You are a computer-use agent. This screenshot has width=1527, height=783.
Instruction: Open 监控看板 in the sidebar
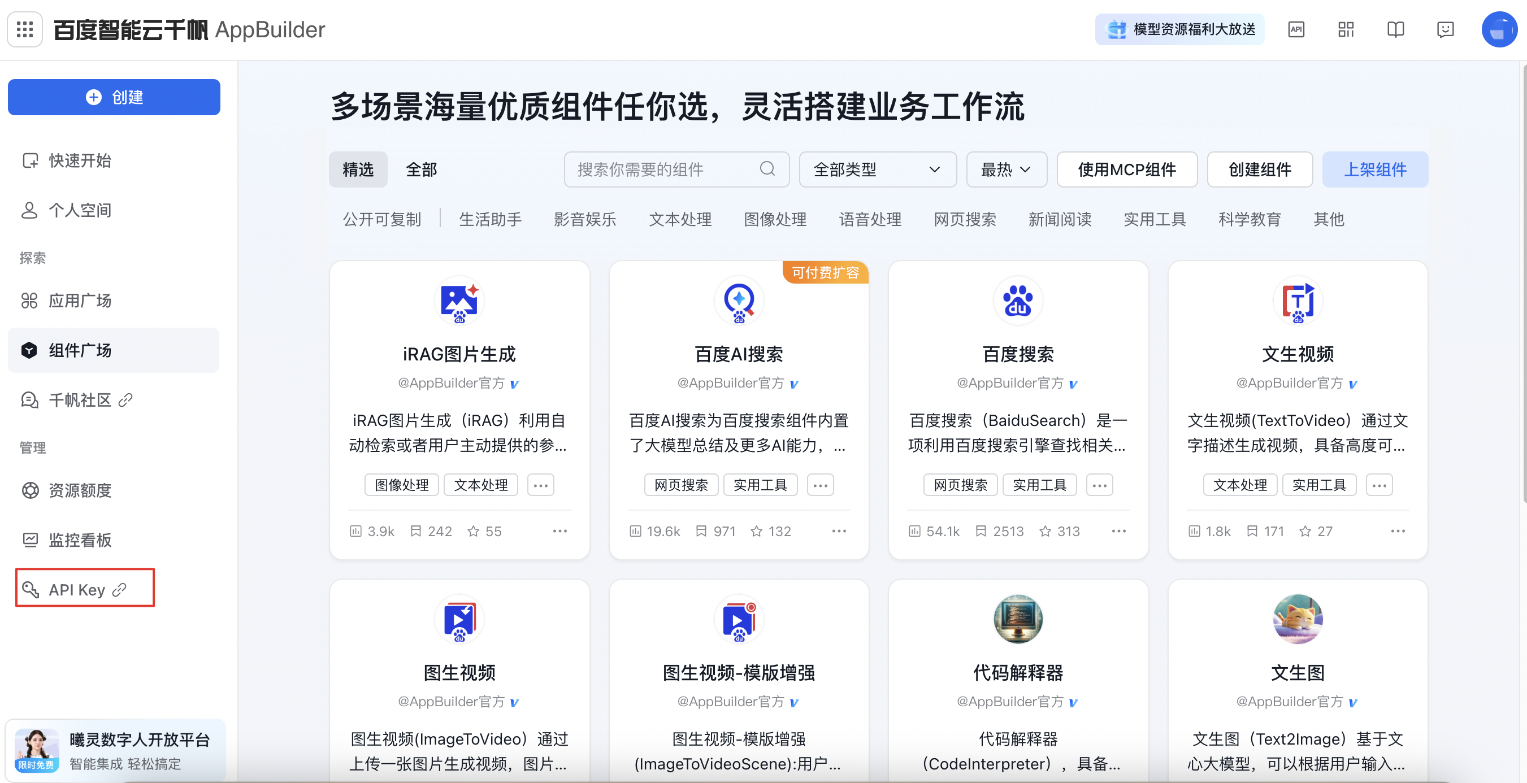coord(114,540)
